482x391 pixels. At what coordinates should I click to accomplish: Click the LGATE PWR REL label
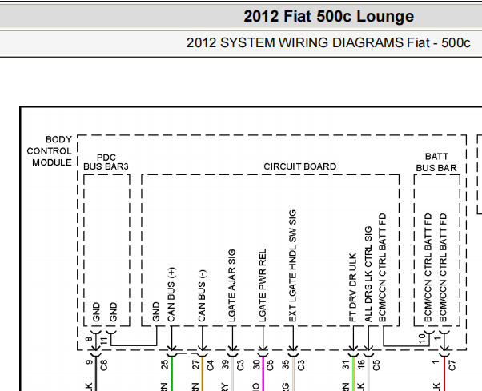click(262, 285)
